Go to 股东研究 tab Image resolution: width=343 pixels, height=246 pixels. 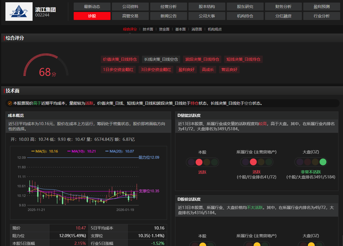click(x=245, y=7)
